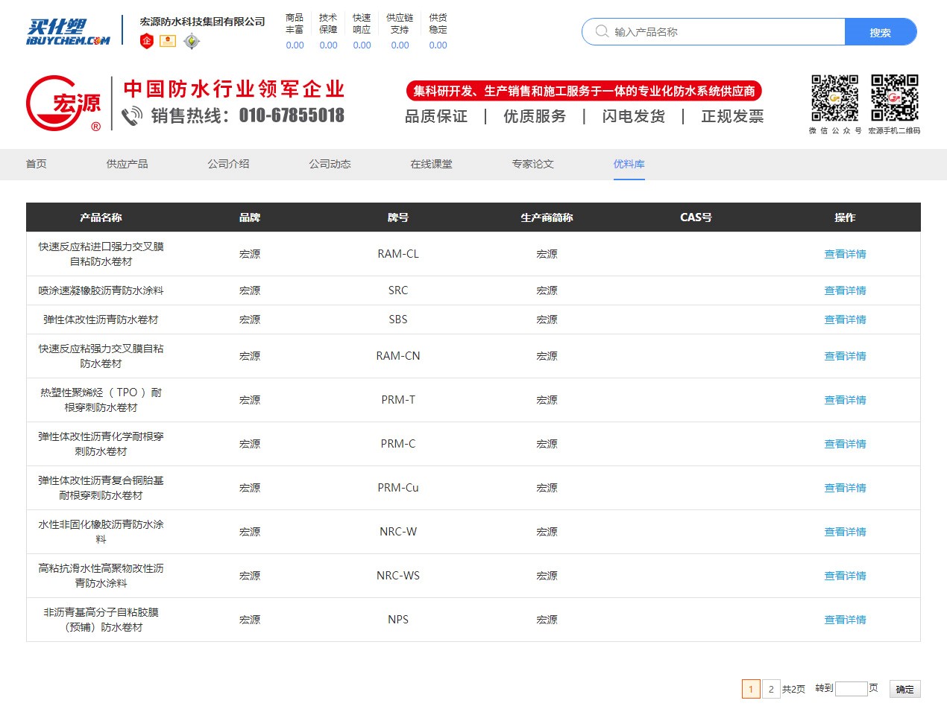Click the business license card badge
The height and width of the screenshot is (712, 947).
pos(169,41)
